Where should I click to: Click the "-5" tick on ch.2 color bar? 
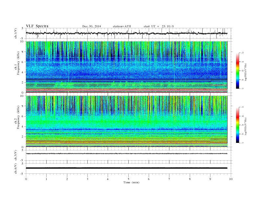[x=242, y=125]
